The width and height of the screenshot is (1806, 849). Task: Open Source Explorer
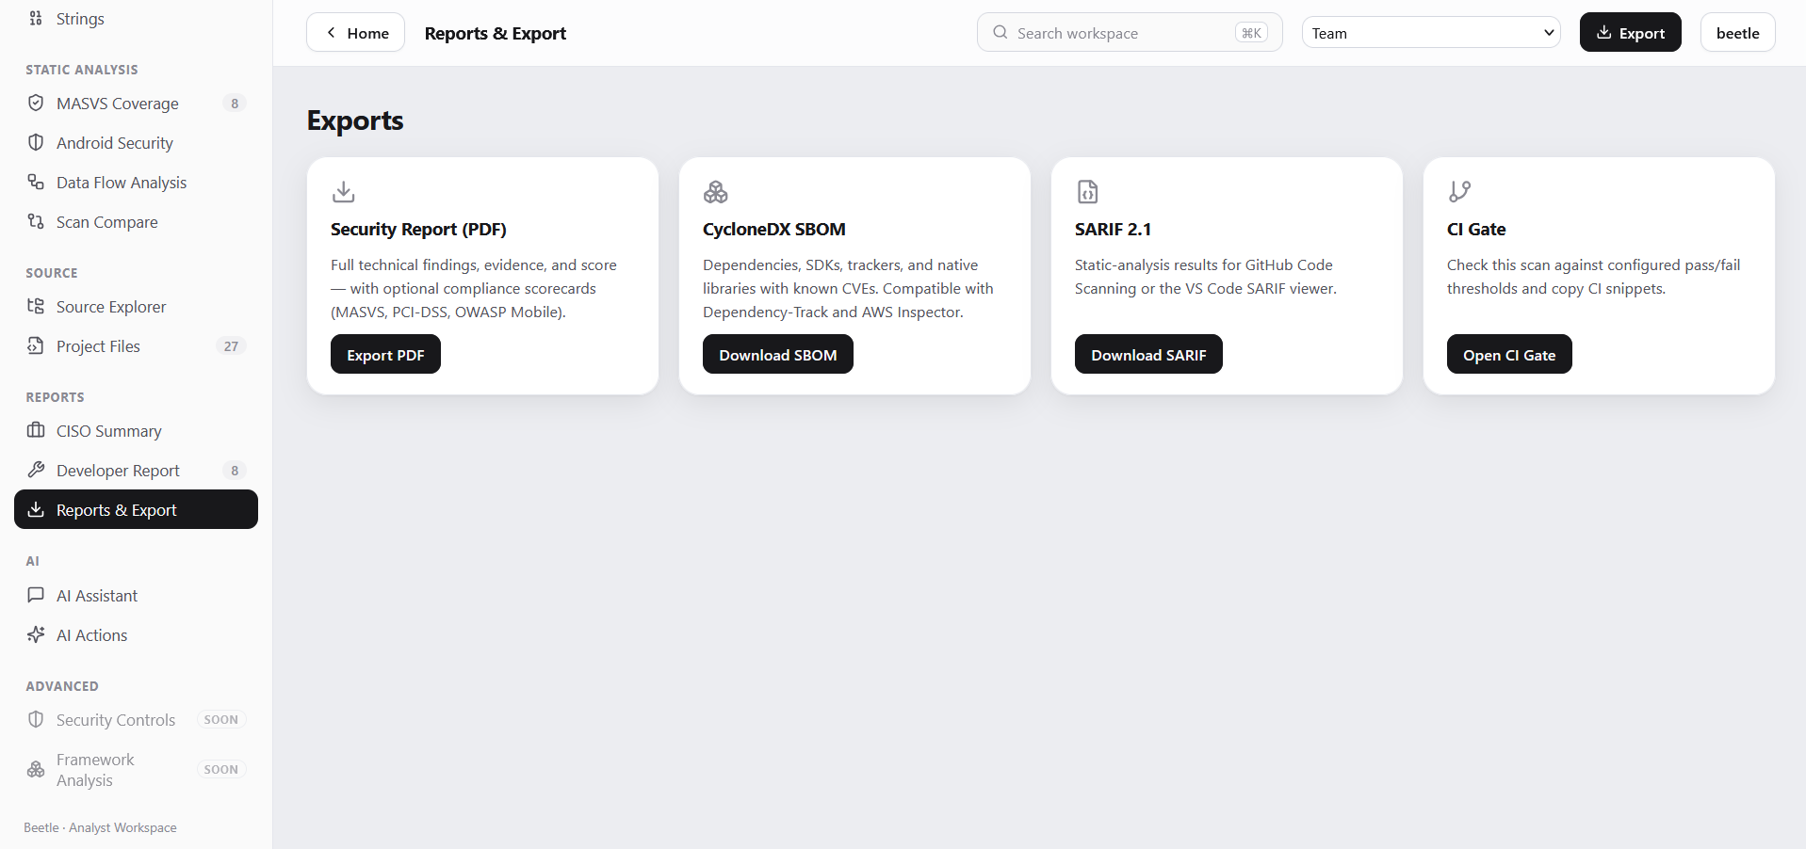136,307
